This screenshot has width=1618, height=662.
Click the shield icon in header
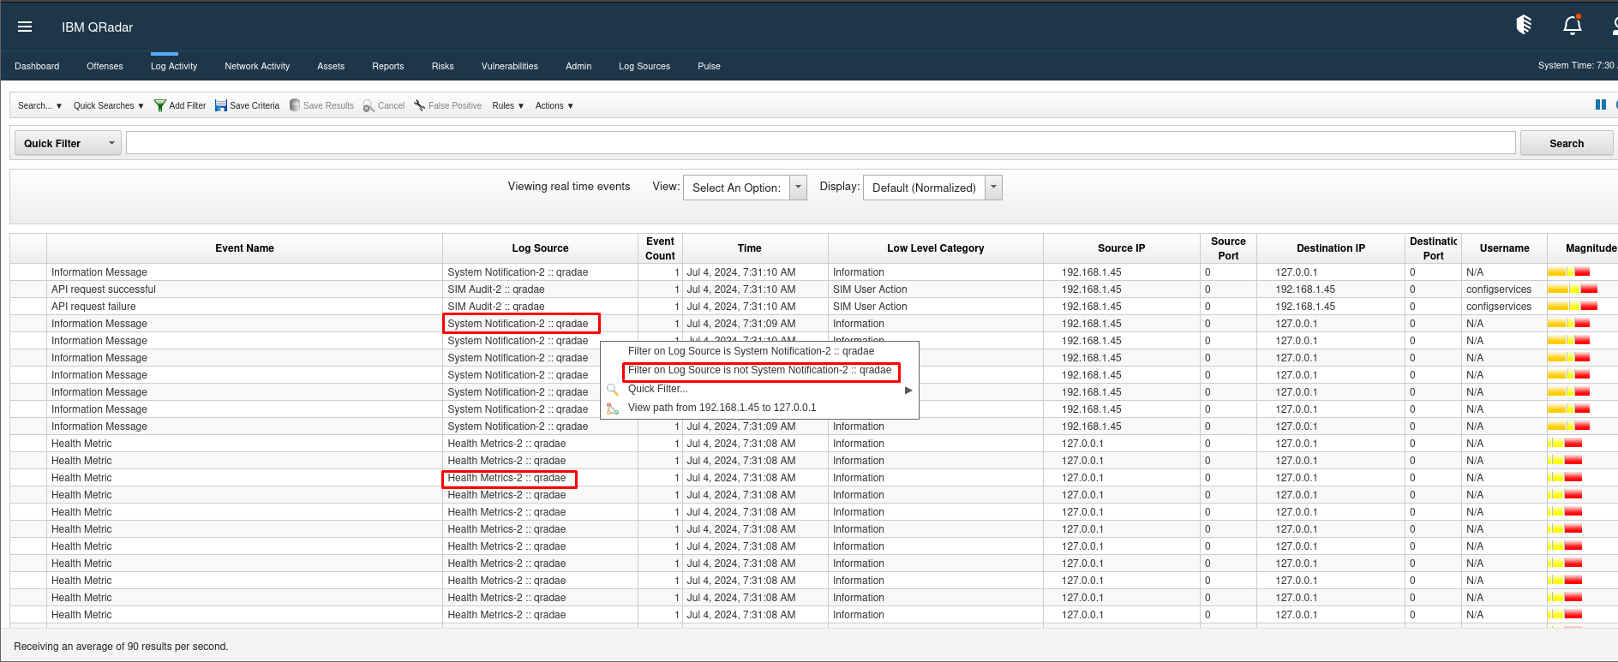1524,25
